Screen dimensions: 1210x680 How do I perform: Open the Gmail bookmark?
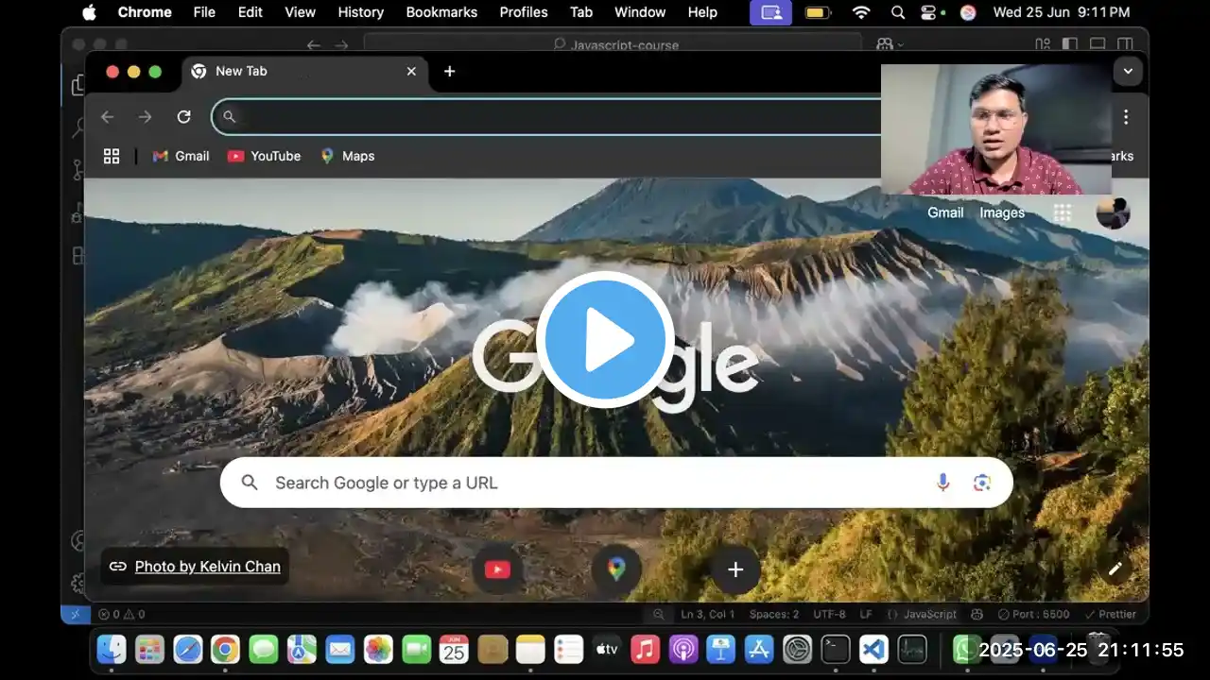click(181, 156)
